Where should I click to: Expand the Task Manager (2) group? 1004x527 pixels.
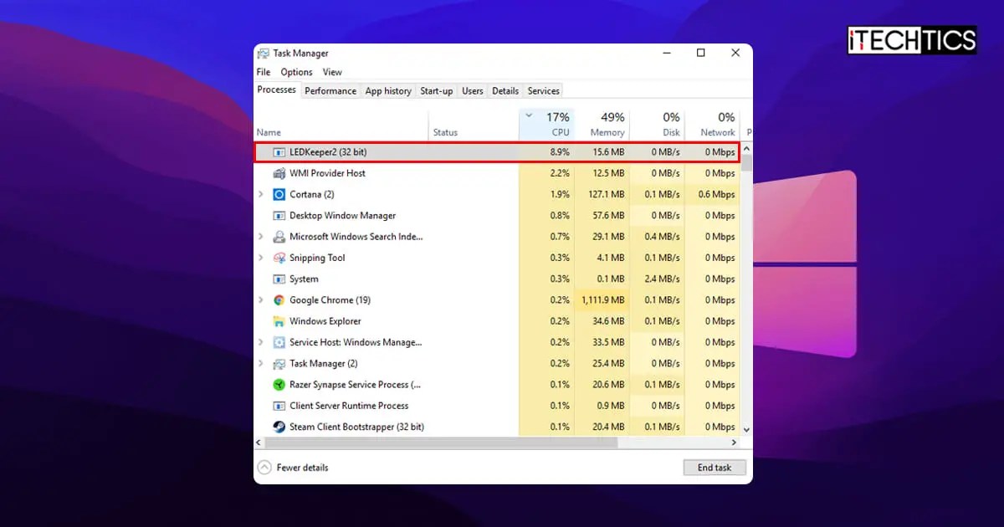(x=261, y=364)
